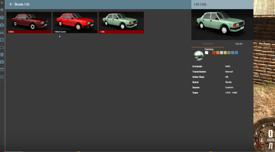Open the options sliders icon
Viewport: 275px width, 152px height.
coord(2,77)
